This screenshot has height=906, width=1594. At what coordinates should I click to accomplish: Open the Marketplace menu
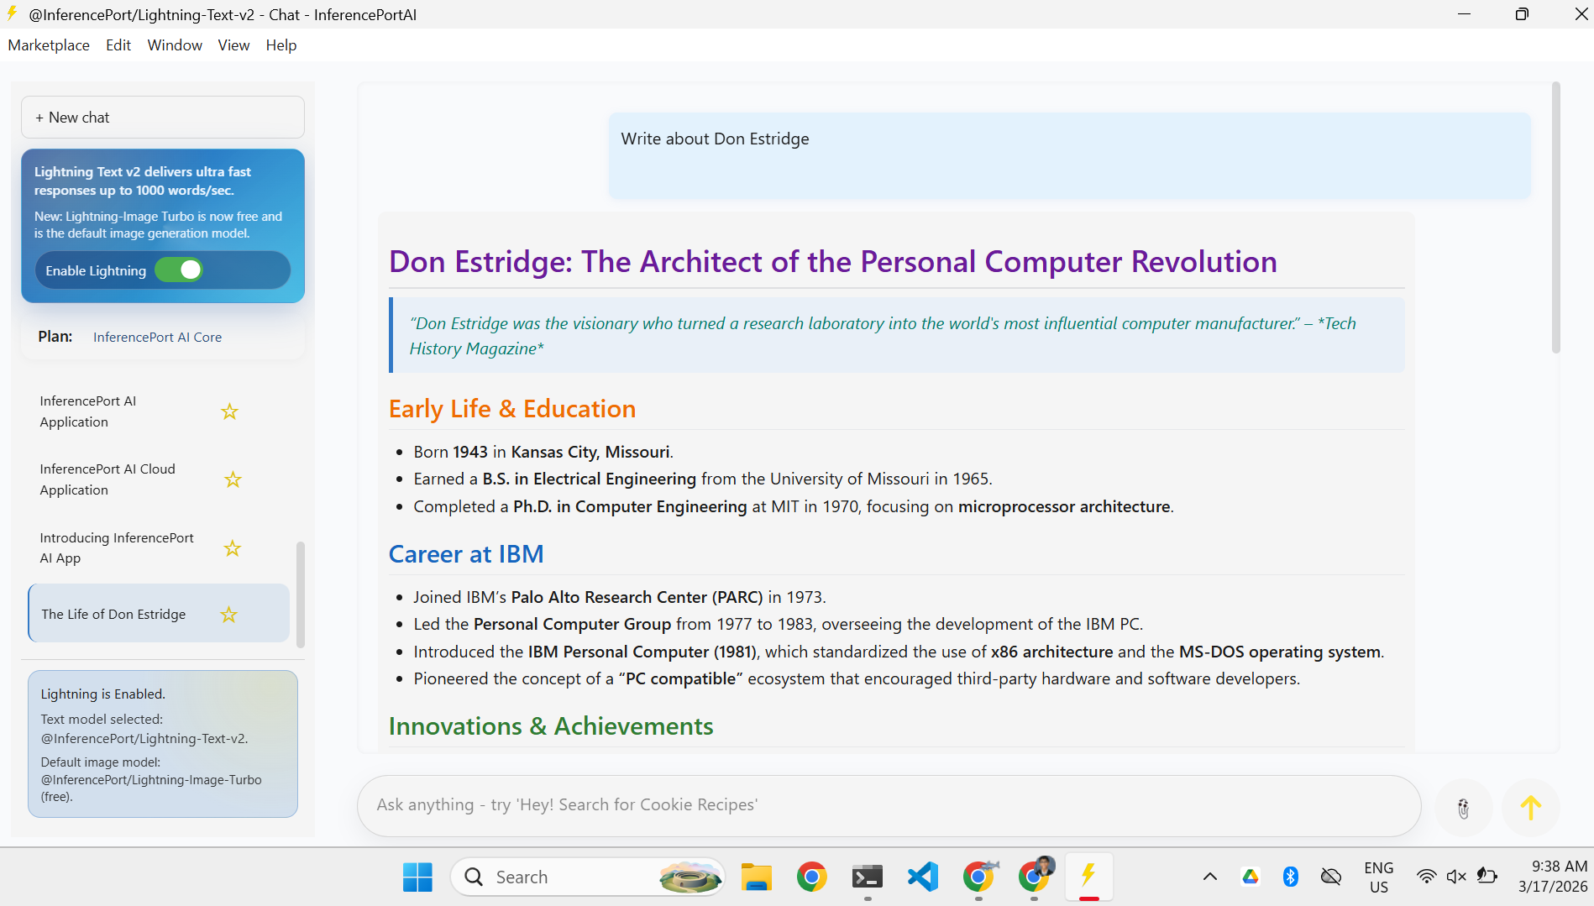tap(49, 45)
